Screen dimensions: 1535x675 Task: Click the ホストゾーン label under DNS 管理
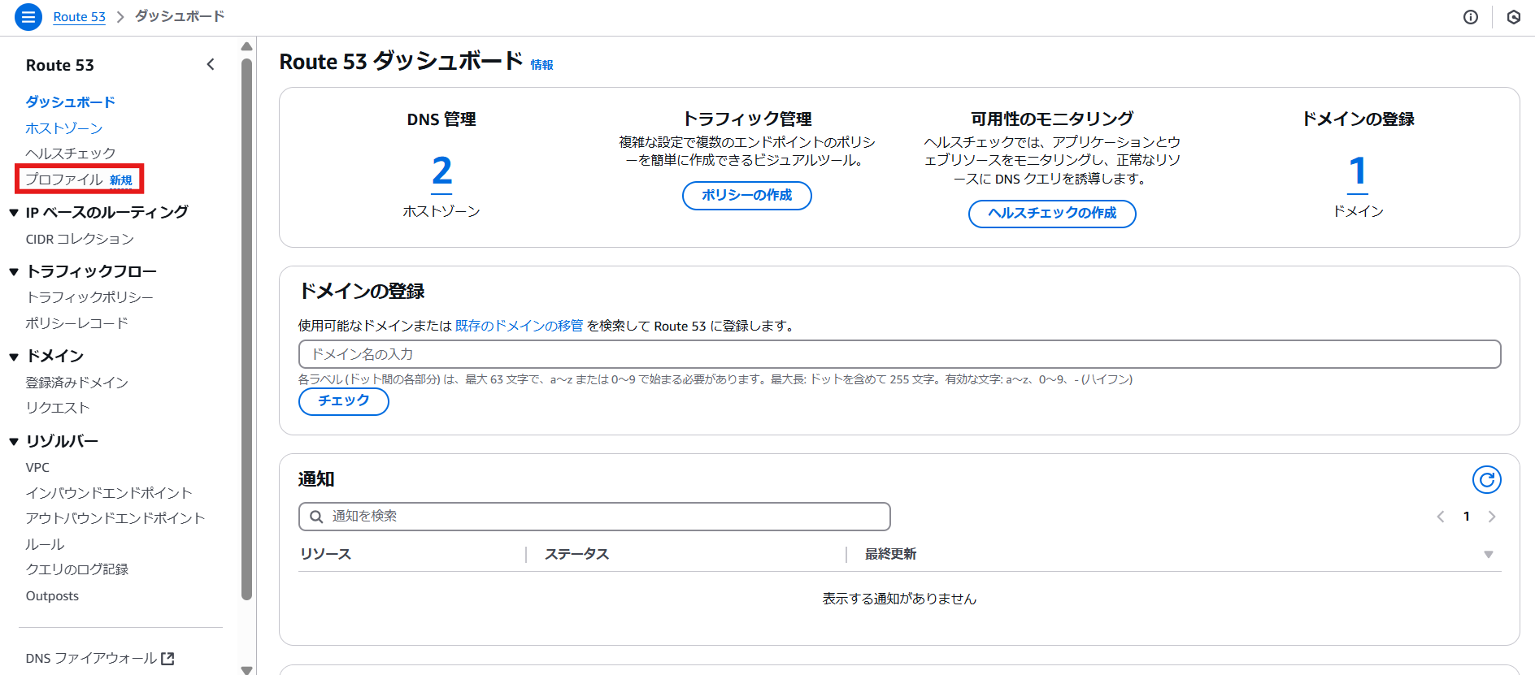(x=441, y=211)
